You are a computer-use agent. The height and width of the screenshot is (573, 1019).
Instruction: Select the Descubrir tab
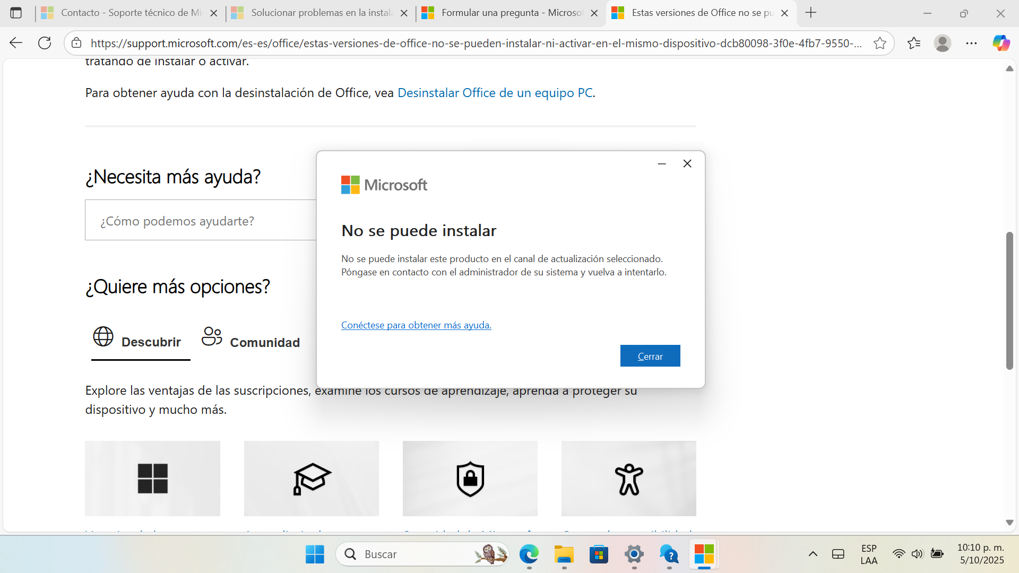(x=141, y=342)
